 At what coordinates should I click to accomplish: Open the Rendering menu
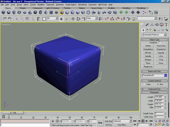coord(82,5)
